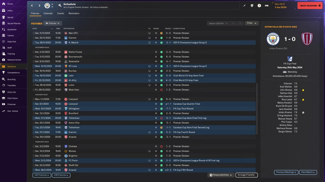Expand the U18 Fixtures button
This screenshot has height=182, width=325.
click(x=61, y=175)
